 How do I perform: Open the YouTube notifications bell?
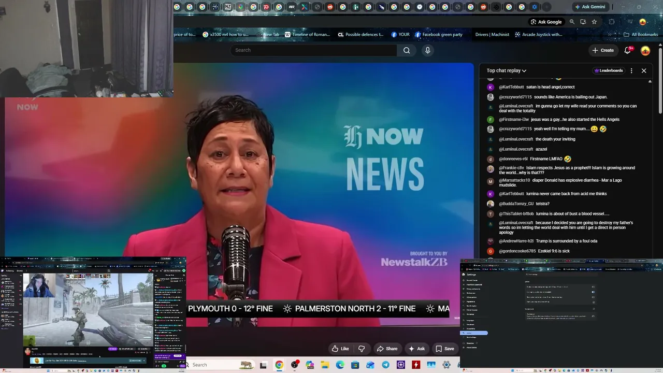[628, 50]
